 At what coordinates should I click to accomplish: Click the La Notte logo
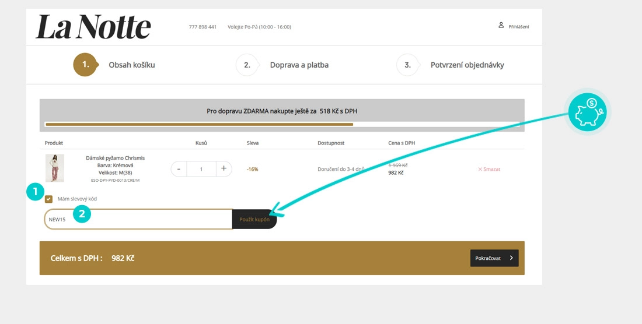coord(93,27)
